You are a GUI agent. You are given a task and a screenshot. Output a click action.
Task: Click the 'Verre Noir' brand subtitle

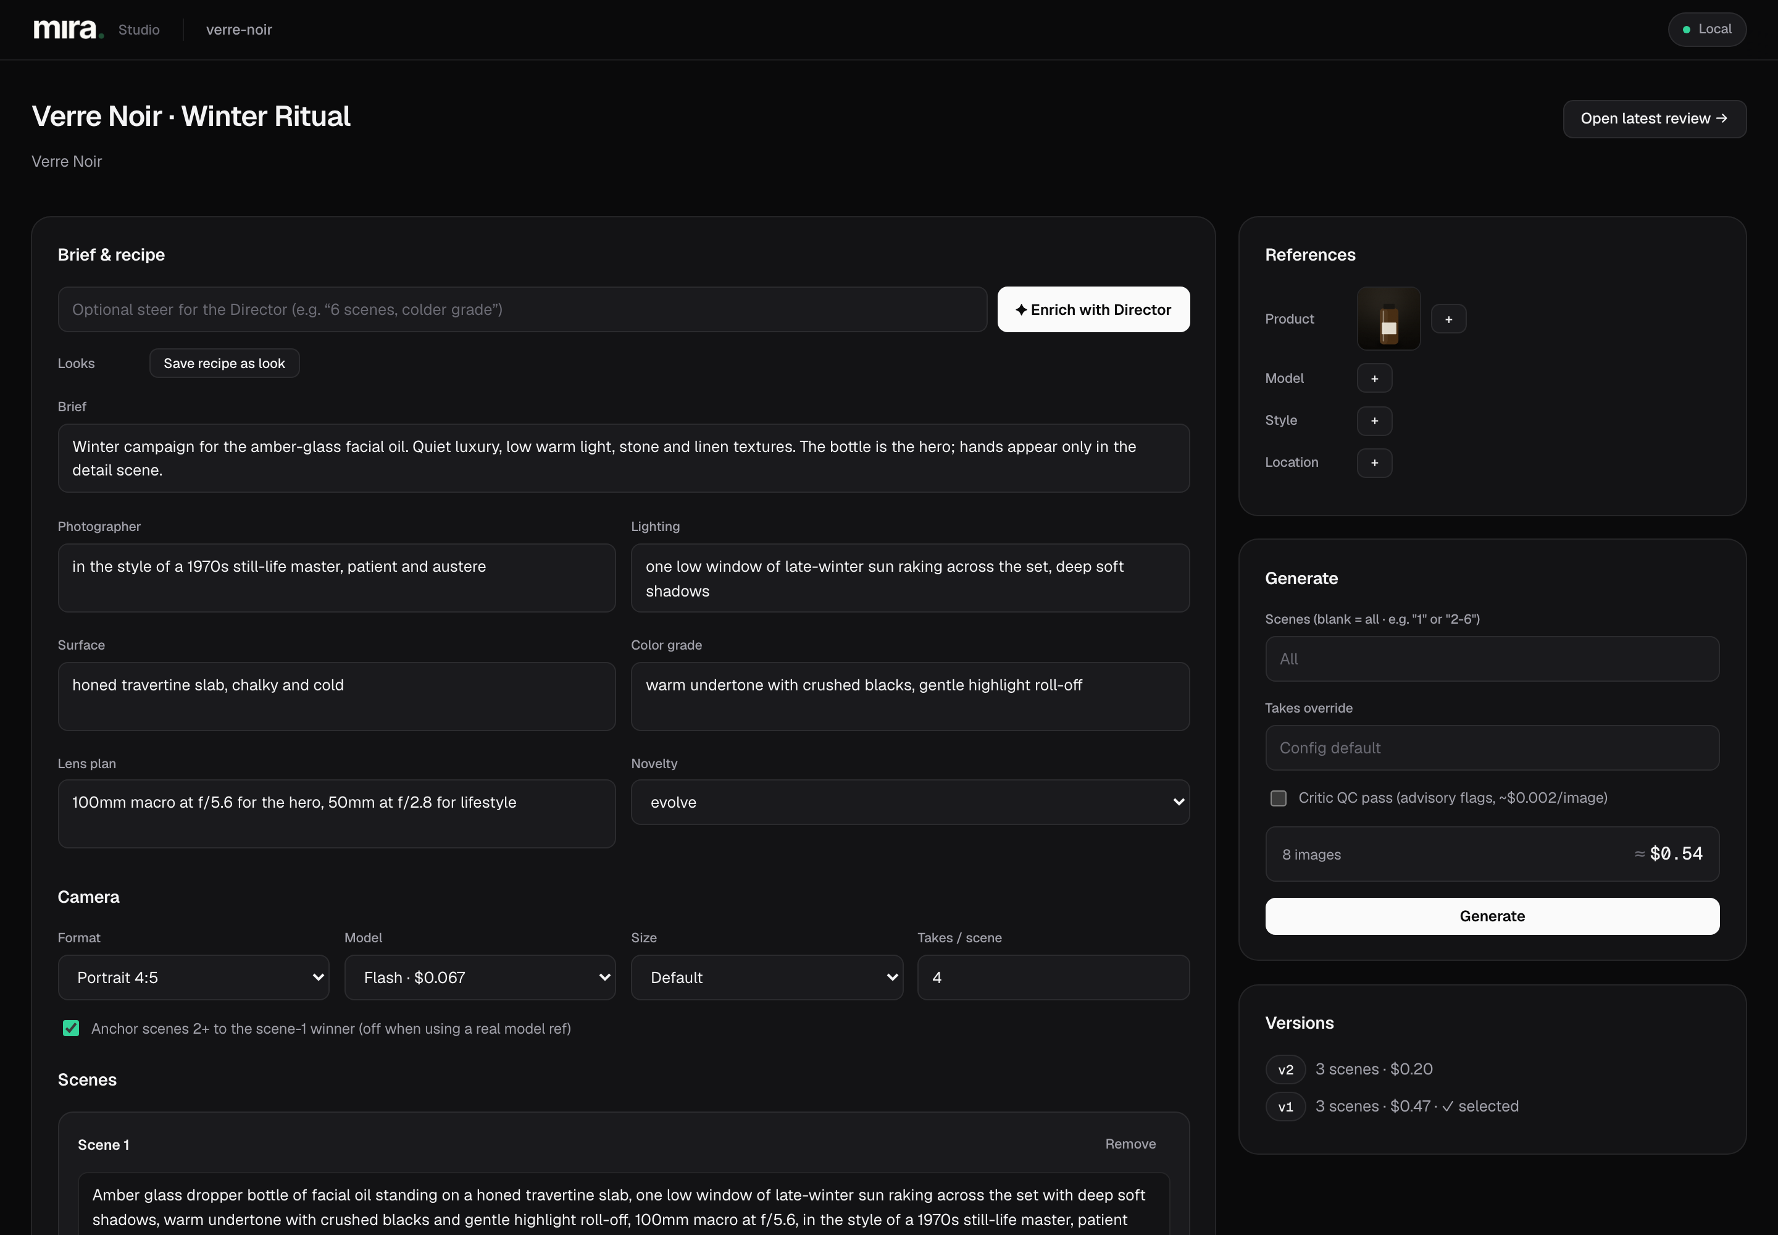(67, 161)
